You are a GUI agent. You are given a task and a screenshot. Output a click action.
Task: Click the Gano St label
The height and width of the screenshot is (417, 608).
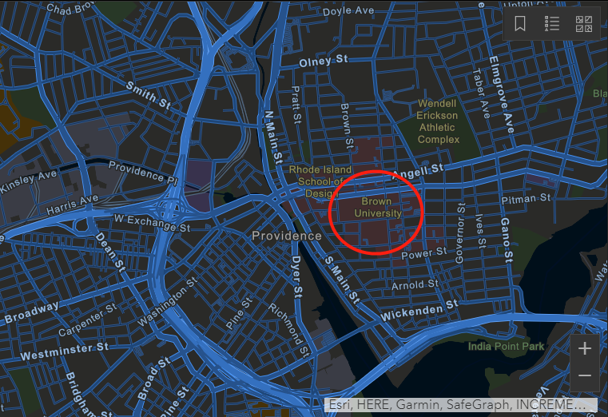(507, 240)
